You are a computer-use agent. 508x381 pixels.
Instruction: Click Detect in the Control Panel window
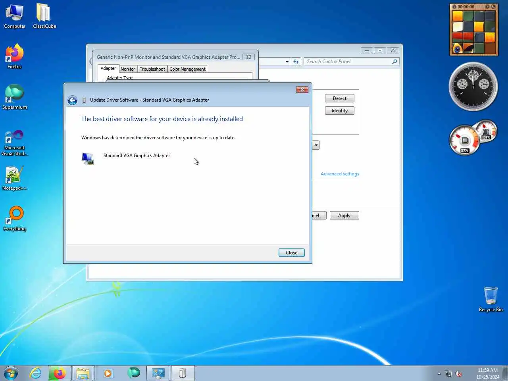click(x=339, y=98)
